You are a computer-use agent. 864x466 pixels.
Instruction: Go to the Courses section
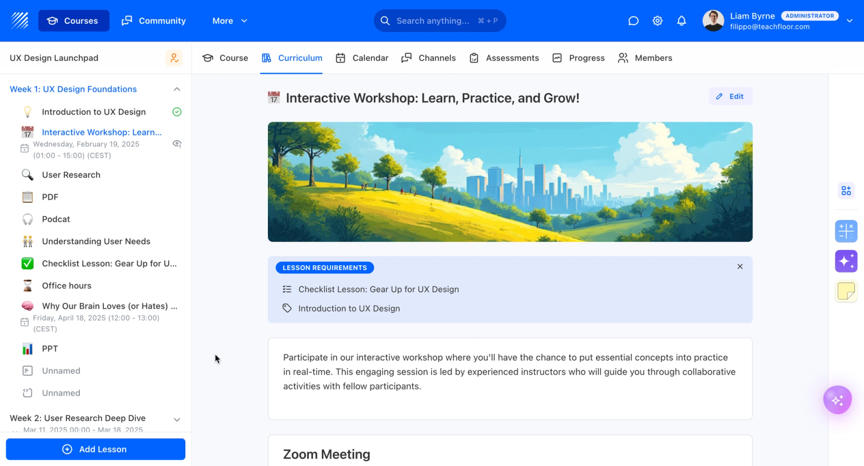(73, 20)
